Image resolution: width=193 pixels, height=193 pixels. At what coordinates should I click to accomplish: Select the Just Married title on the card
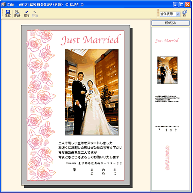tap(91, 40)
